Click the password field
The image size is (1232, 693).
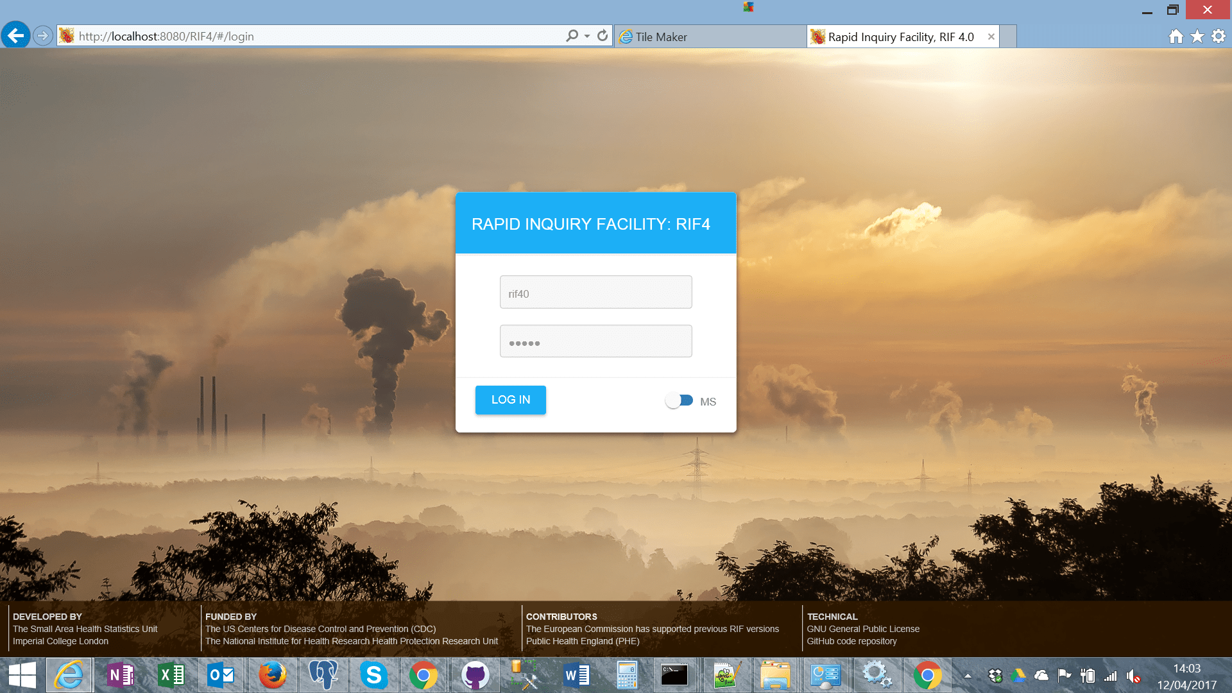coord(596,341)
